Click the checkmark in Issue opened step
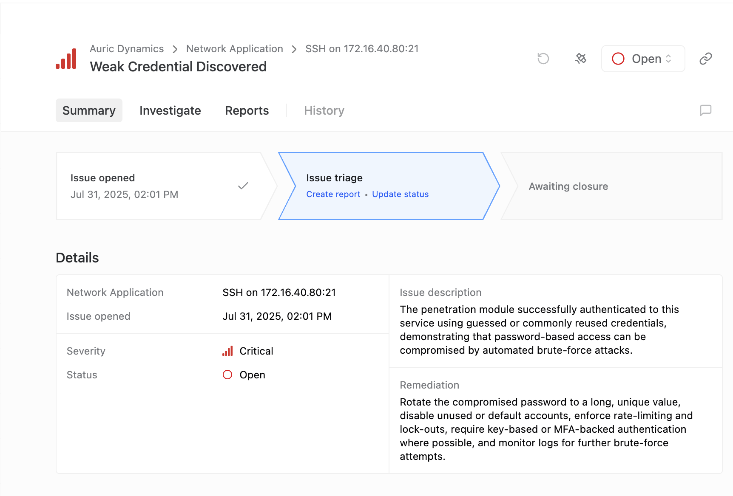This screenshot has height=496, width=733. (x=243, y=186)
